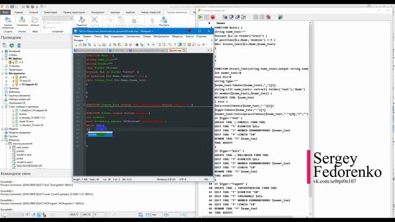This screenshot has height=222, width=395.
Task: Toggle the light bulb of tool T4-tapped-45
Action: point(14,84)
